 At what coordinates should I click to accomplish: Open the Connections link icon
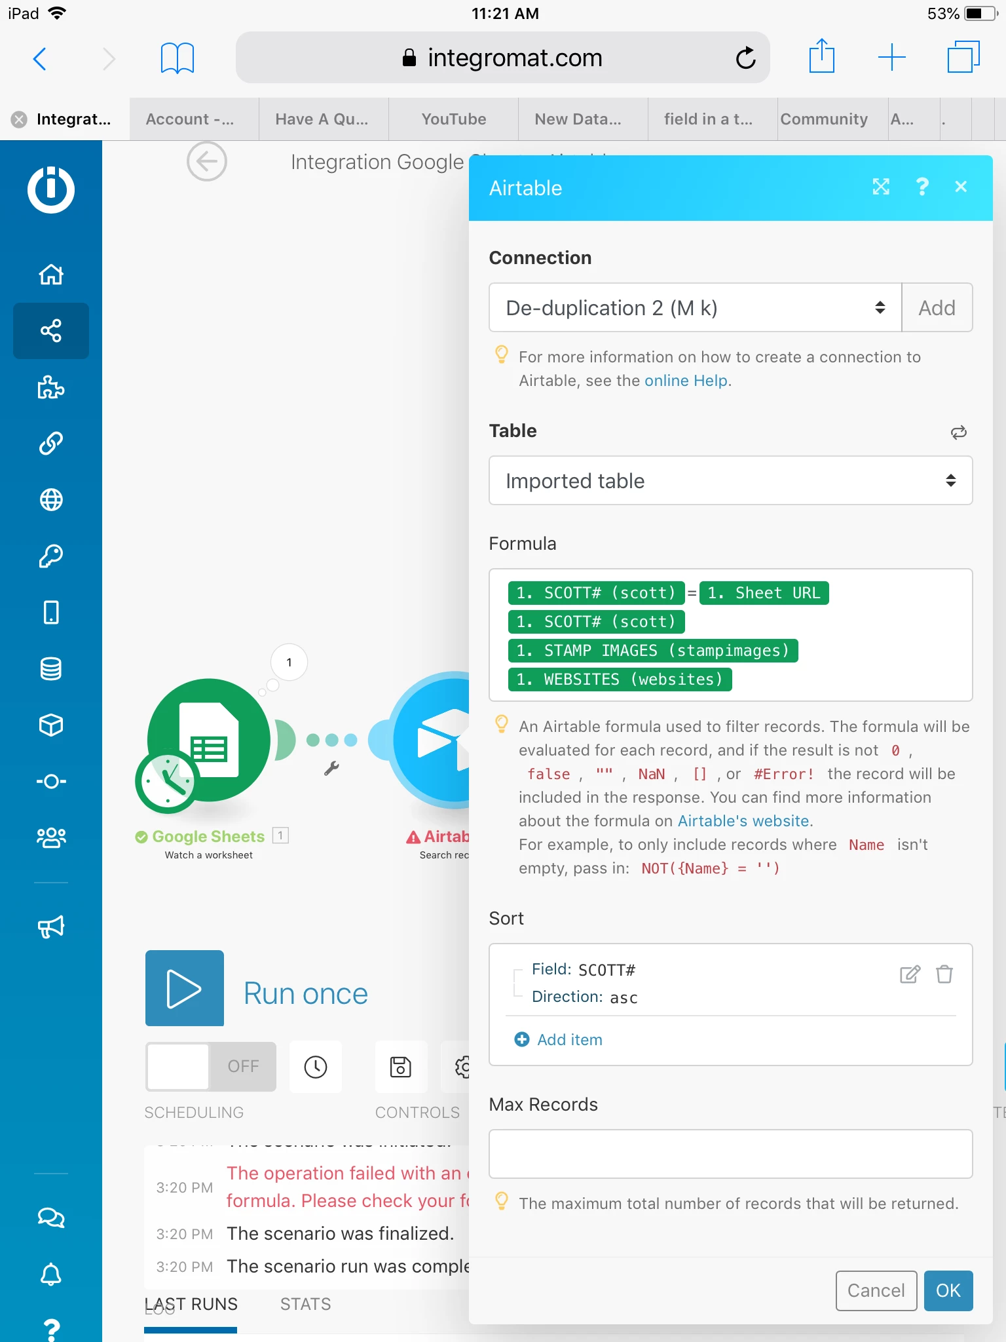pyautogui.click(x=51, y=444)
